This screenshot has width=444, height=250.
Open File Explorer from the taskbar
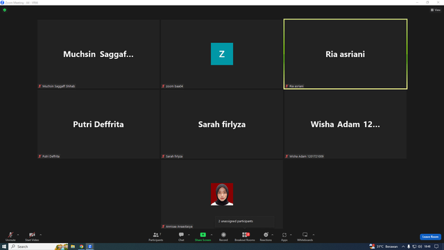73,247
